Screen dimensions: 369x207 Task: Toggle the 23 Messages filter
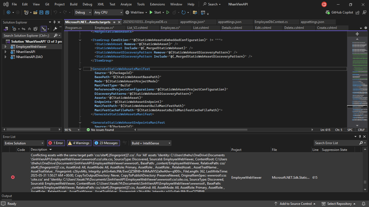pos(107,143)
